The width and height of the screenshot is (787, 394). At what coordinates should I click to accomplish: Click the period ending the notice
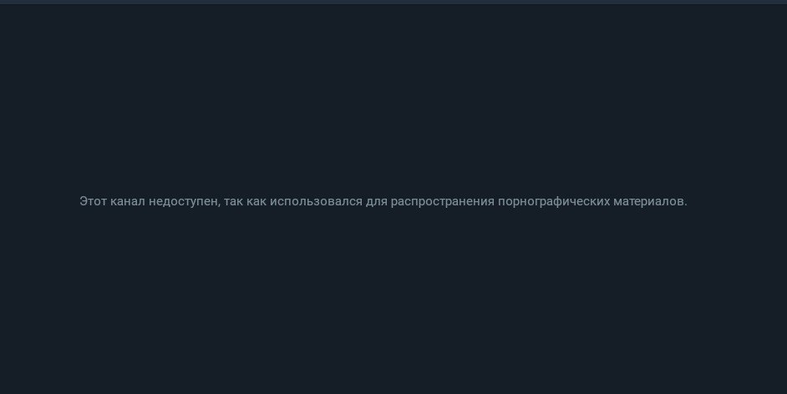pyautogui.click(x=686, y=205)
